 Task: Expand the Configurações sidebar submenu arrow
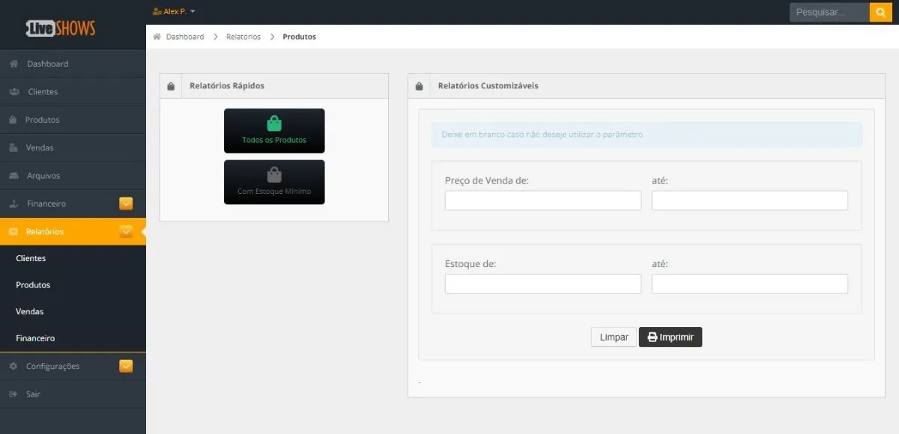coord(126,366)
